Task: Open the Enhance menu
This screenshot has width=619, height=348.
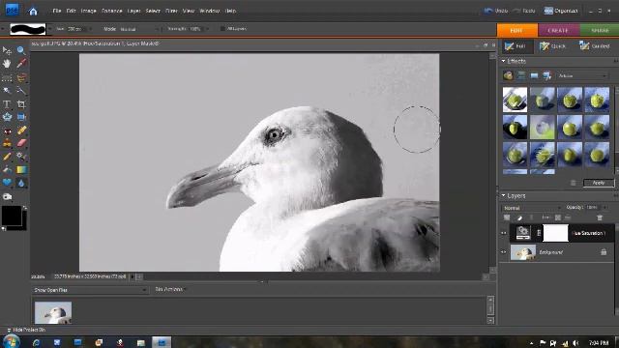Action: coord(112,11)
